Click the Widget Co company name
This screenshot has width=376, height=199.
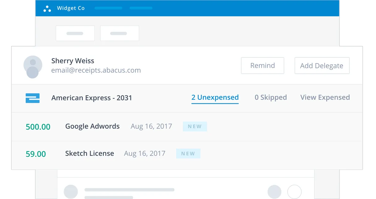[x=71, y=8]
